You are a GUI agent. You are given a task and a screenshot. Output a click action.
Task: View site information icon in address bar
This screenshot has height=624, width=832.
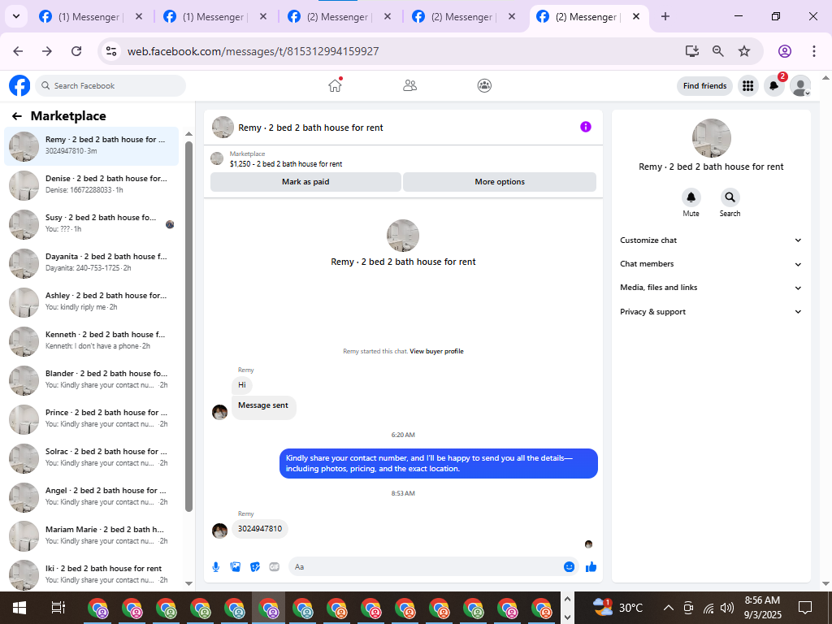(110, 51)
